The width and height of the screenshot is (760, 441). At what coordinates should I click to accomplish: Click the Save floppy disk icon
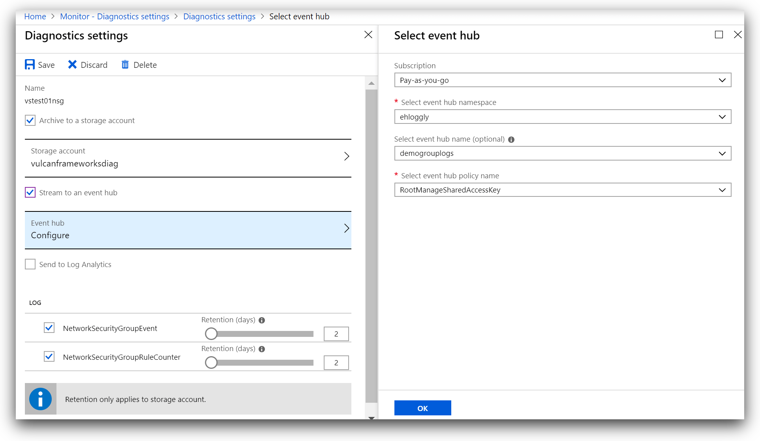tap(30, 65)
